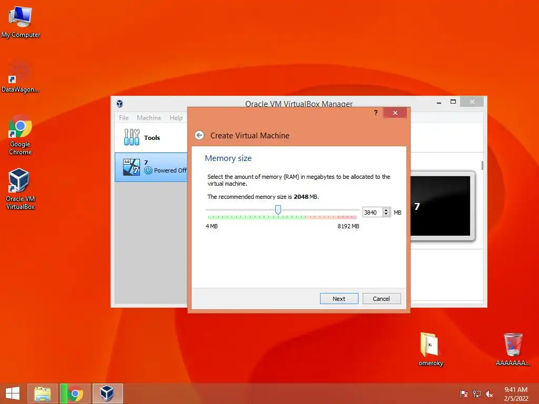
Task: Click the memory field showing 3840
Action: coord(372,213)
